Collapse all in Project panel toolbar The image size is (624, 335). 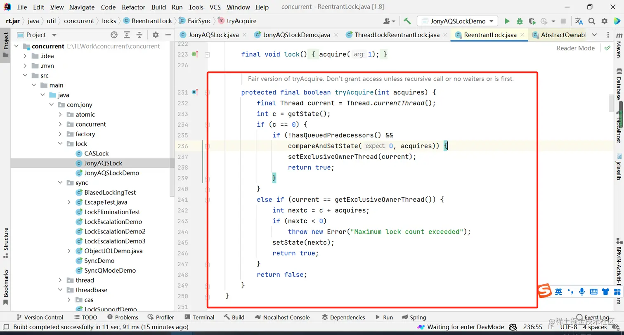139,35
